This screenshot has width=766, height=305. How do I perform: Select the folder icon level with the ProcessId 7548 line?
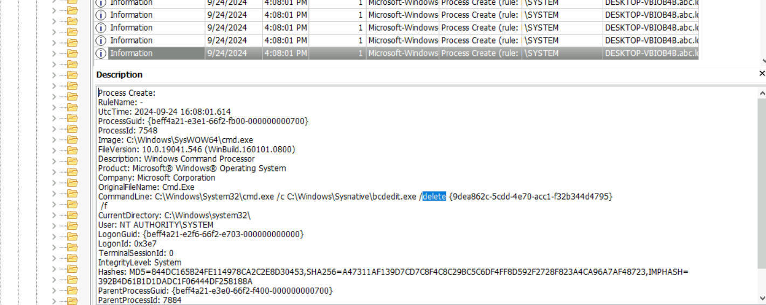72,129
